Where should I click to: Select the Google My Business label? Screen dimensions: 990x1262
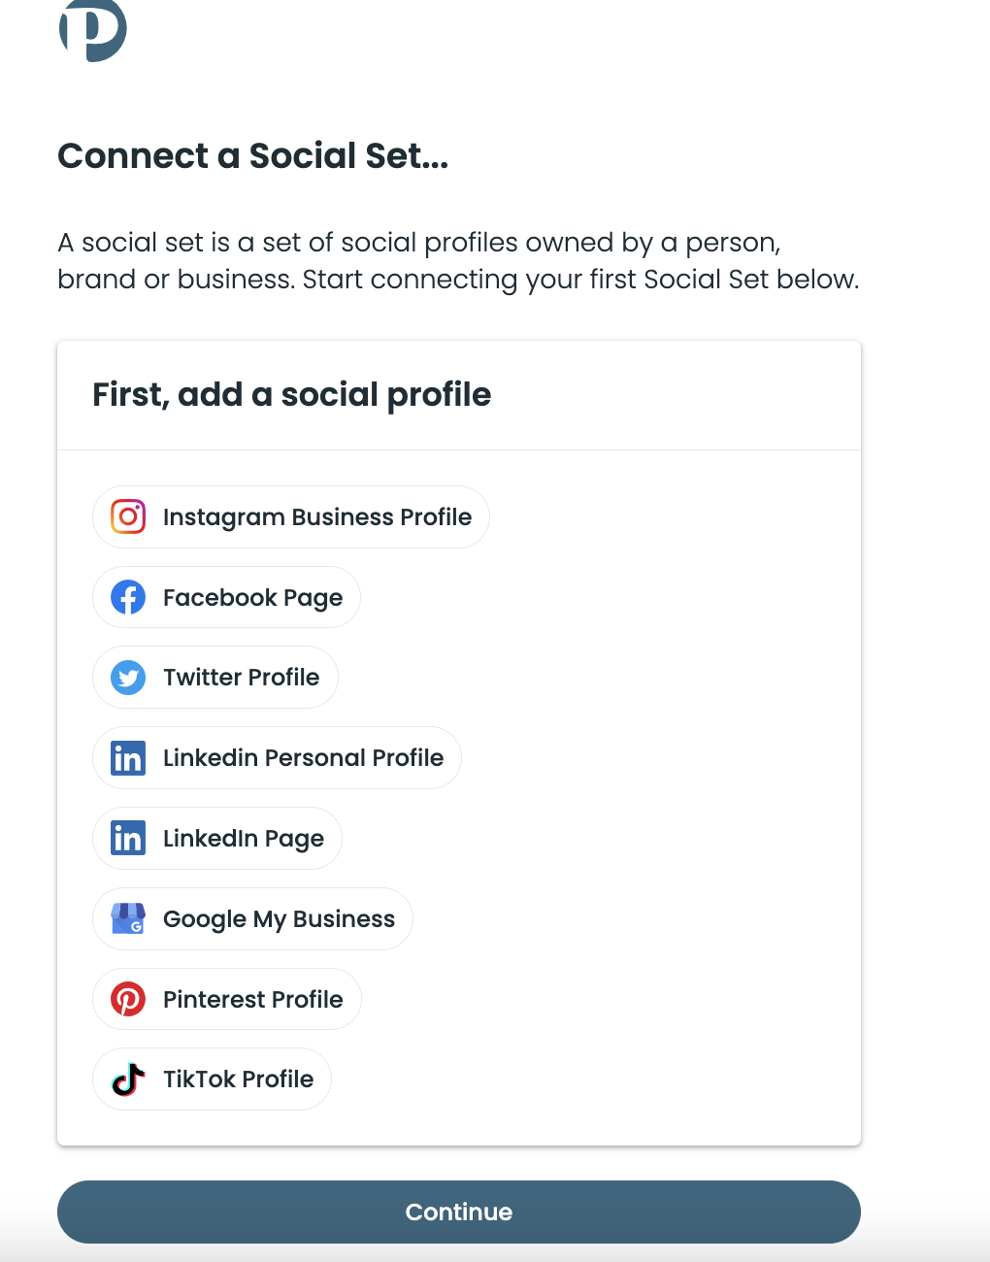click(279, 919)
